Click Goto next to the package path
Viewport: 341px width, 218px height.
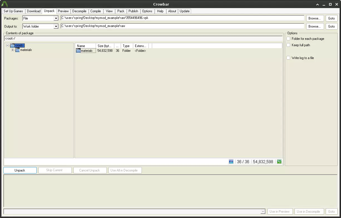click(x=332, y=18)
